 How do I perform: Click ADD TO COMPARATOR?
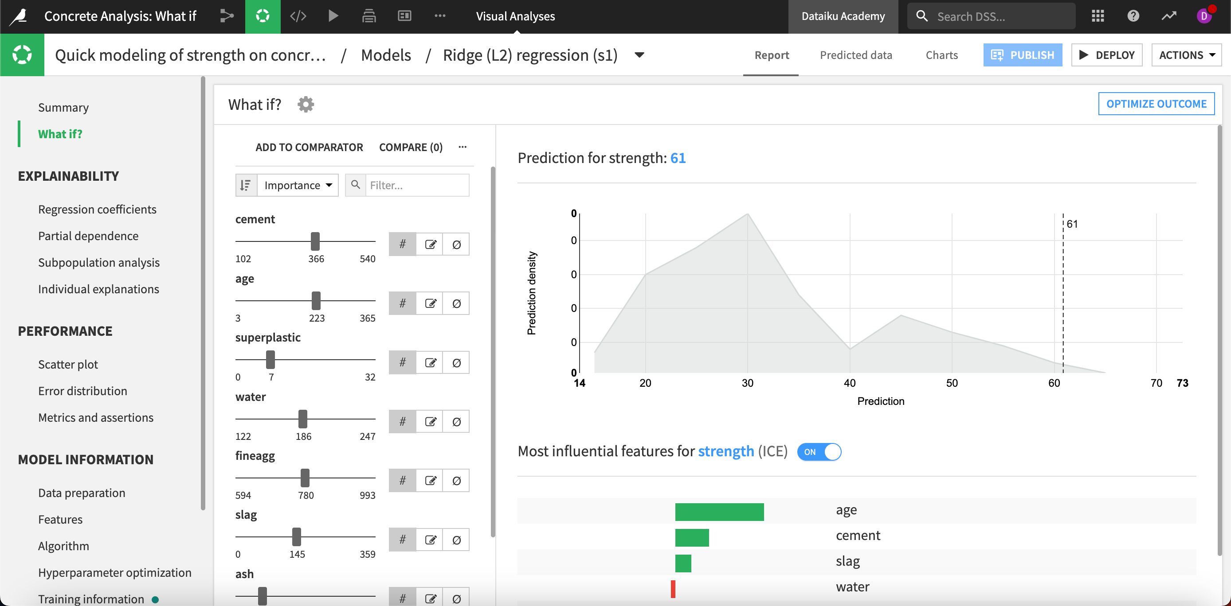(x=309, y=147)
